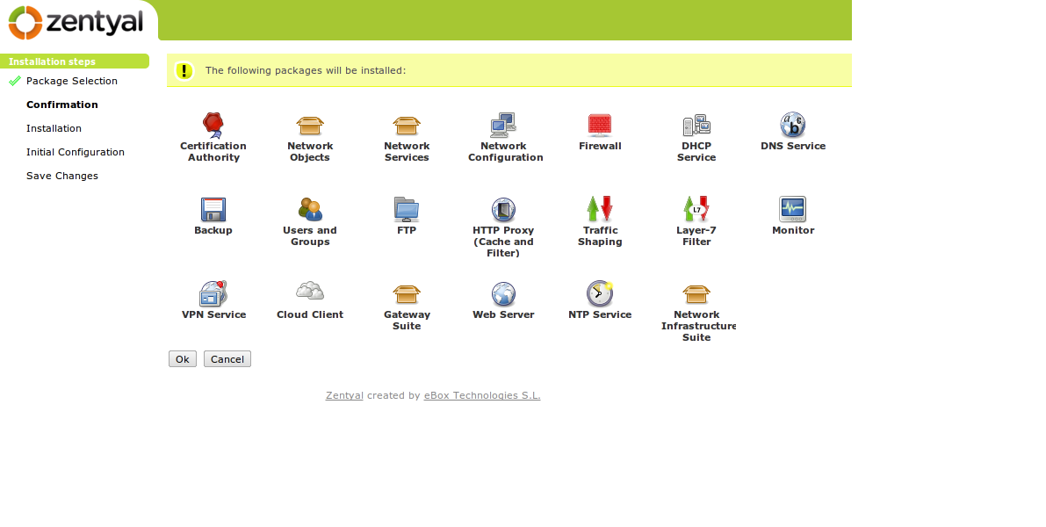Click the NTP Service clock icon
The height and width of the screenshot is (527, 1046).
coord(600,293)
